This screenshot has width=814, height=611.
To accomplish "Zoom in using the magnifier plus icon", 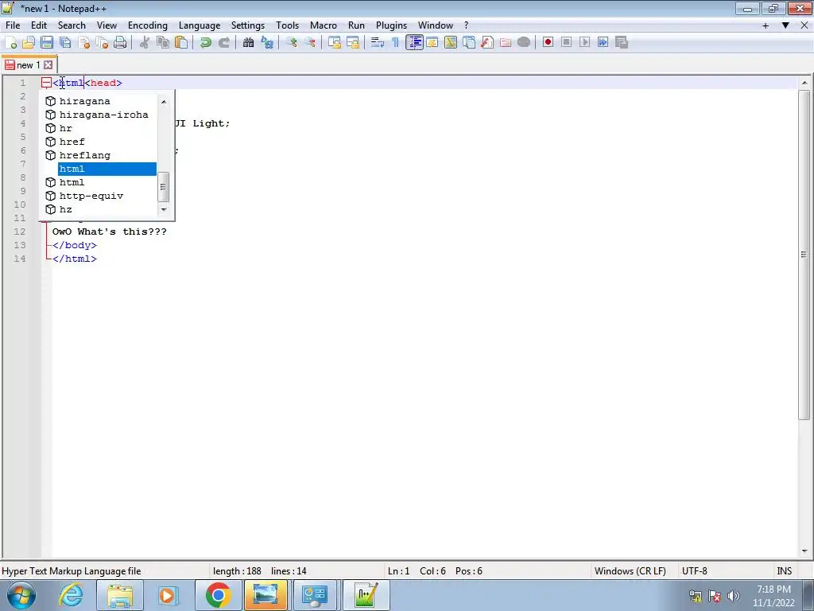I will [292, 43].
